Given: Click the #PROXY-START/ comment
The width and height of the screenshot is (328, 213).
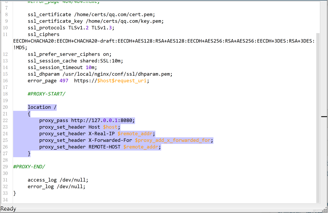Looking at the screenshot, I should (47, 94).
